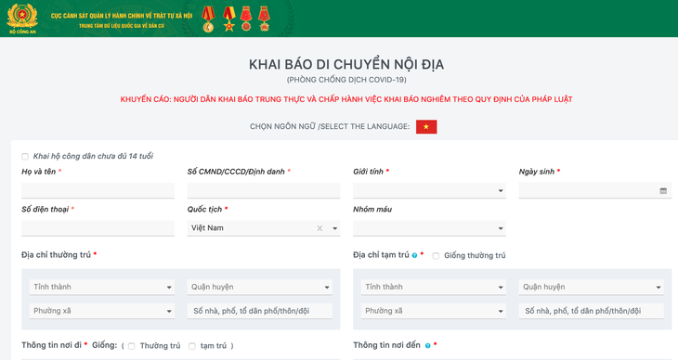Click header text Cục Cảnh Sát Quản Lý Hành Chính

click(122, 16)
